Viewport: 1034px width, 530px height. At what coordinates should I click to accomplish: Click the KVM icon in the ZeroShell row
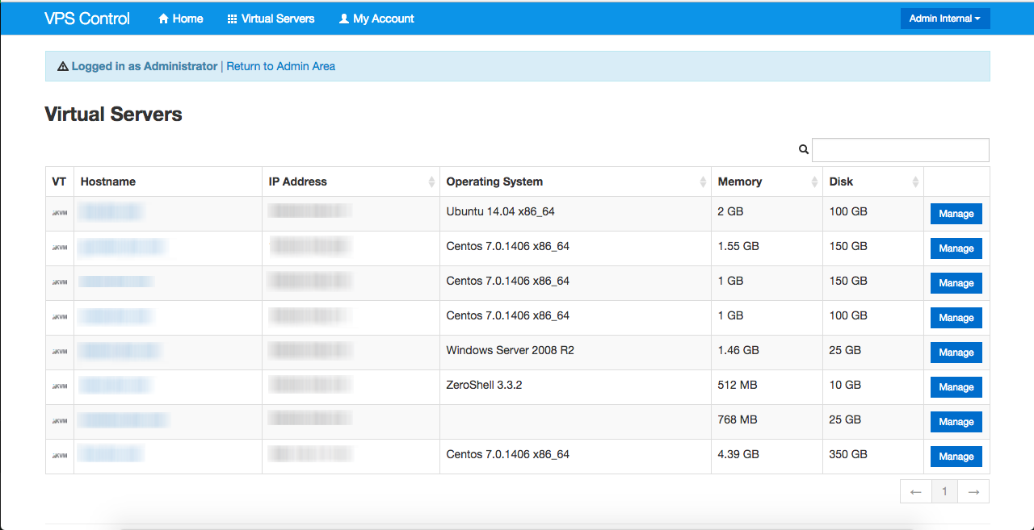tap(60, 386)
